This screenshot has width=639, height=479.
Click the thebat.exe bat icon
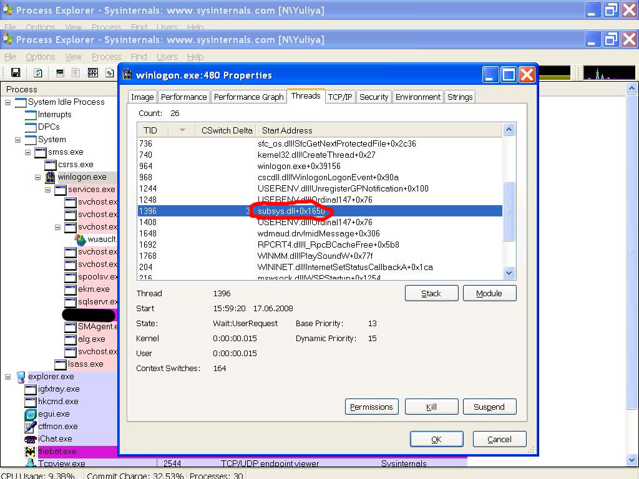[30, 452]
